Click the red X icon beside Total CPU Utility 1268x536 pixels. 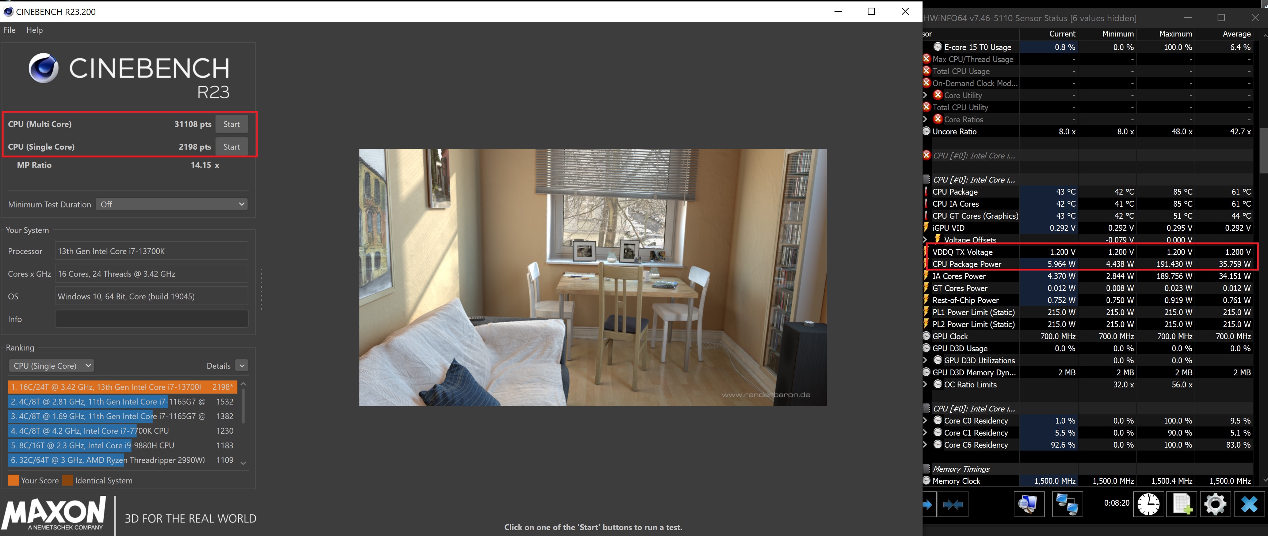coord(927,107)
